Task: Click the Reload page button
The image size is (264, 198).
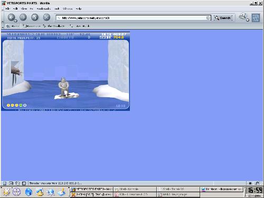Action: tap(35, 17)
